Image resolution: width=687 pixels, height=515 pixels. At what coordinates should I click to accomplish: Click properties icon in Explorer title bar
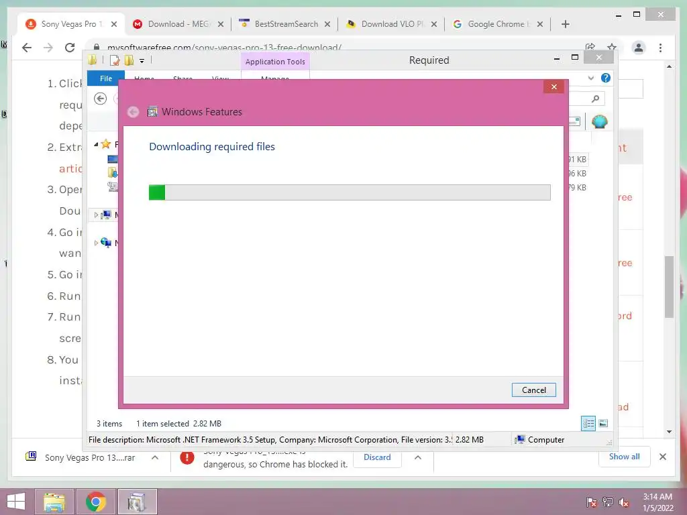pos(114,60)
